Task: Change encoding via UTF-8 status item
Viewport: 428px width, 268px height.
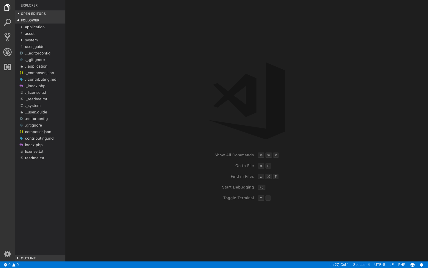Action: click(x=380, y=265)
